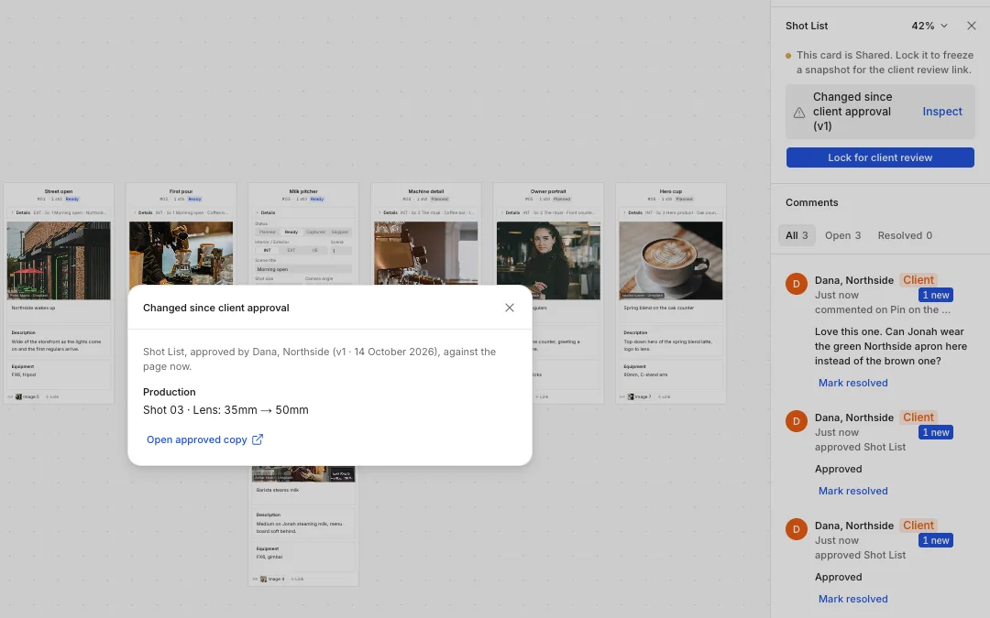Show All 3 comments tab

click(797, 235)
